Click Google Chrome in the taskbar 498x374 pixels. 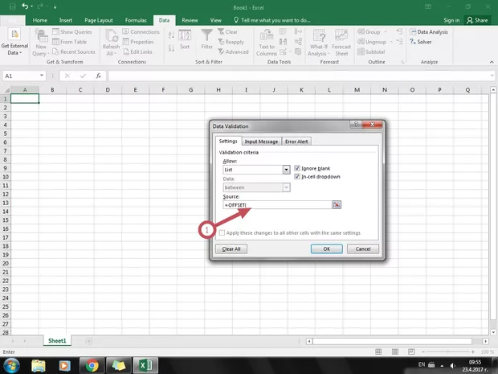[92, 365]
